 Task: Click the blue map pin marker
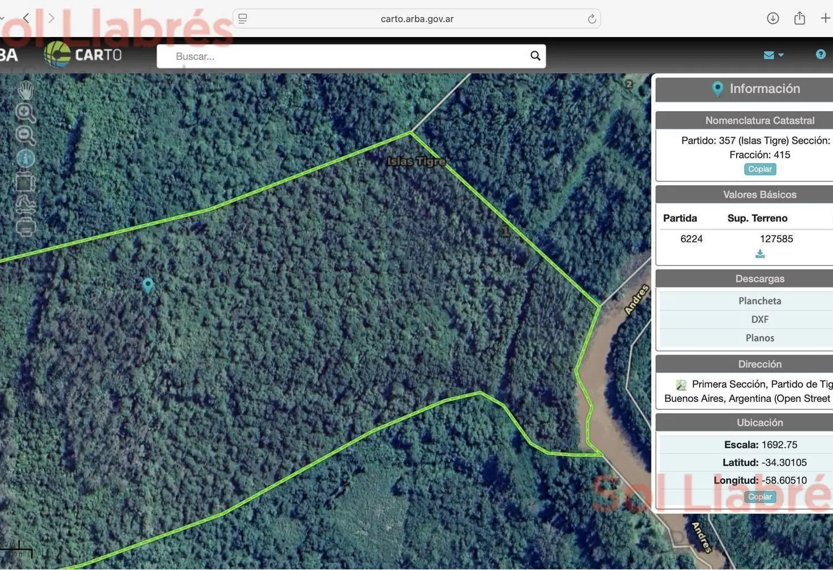(148, 285)
